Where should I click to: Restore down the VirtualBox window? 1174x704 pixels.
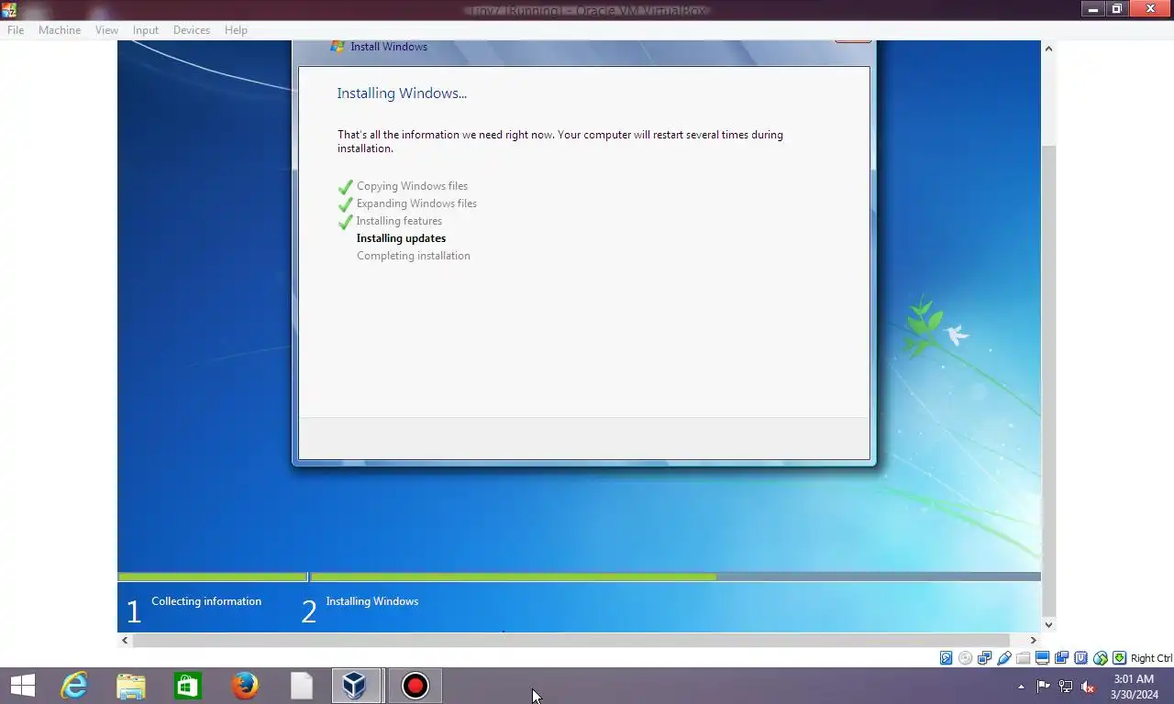(x=1117, y=9)
